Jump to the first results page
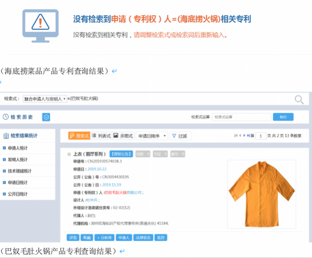 pos(236,135)
